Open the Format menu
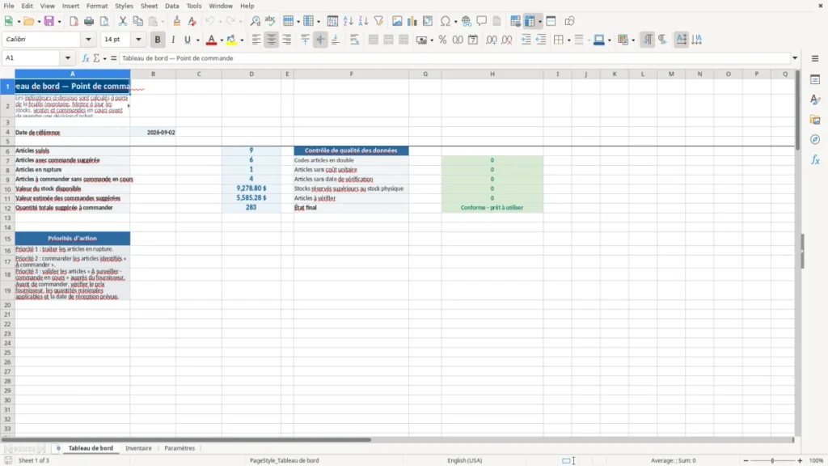Viewport: 828px width, 466px height. coord(97,6)
